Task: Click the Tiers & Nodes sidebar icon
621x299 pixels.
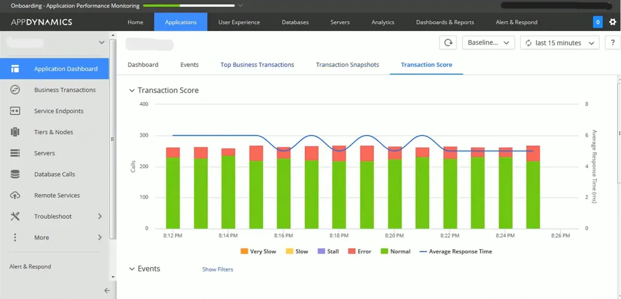Action: (15, 132)
